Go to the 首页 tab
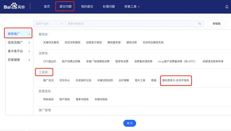Screen dimensions: 231x131 coord(47,7)
